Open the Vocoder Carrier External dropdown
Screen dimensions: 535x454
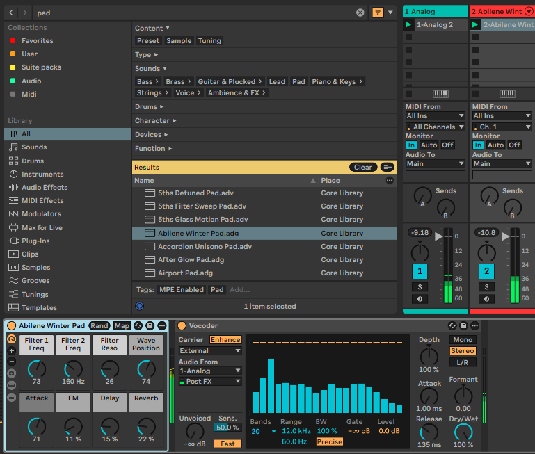210,350
